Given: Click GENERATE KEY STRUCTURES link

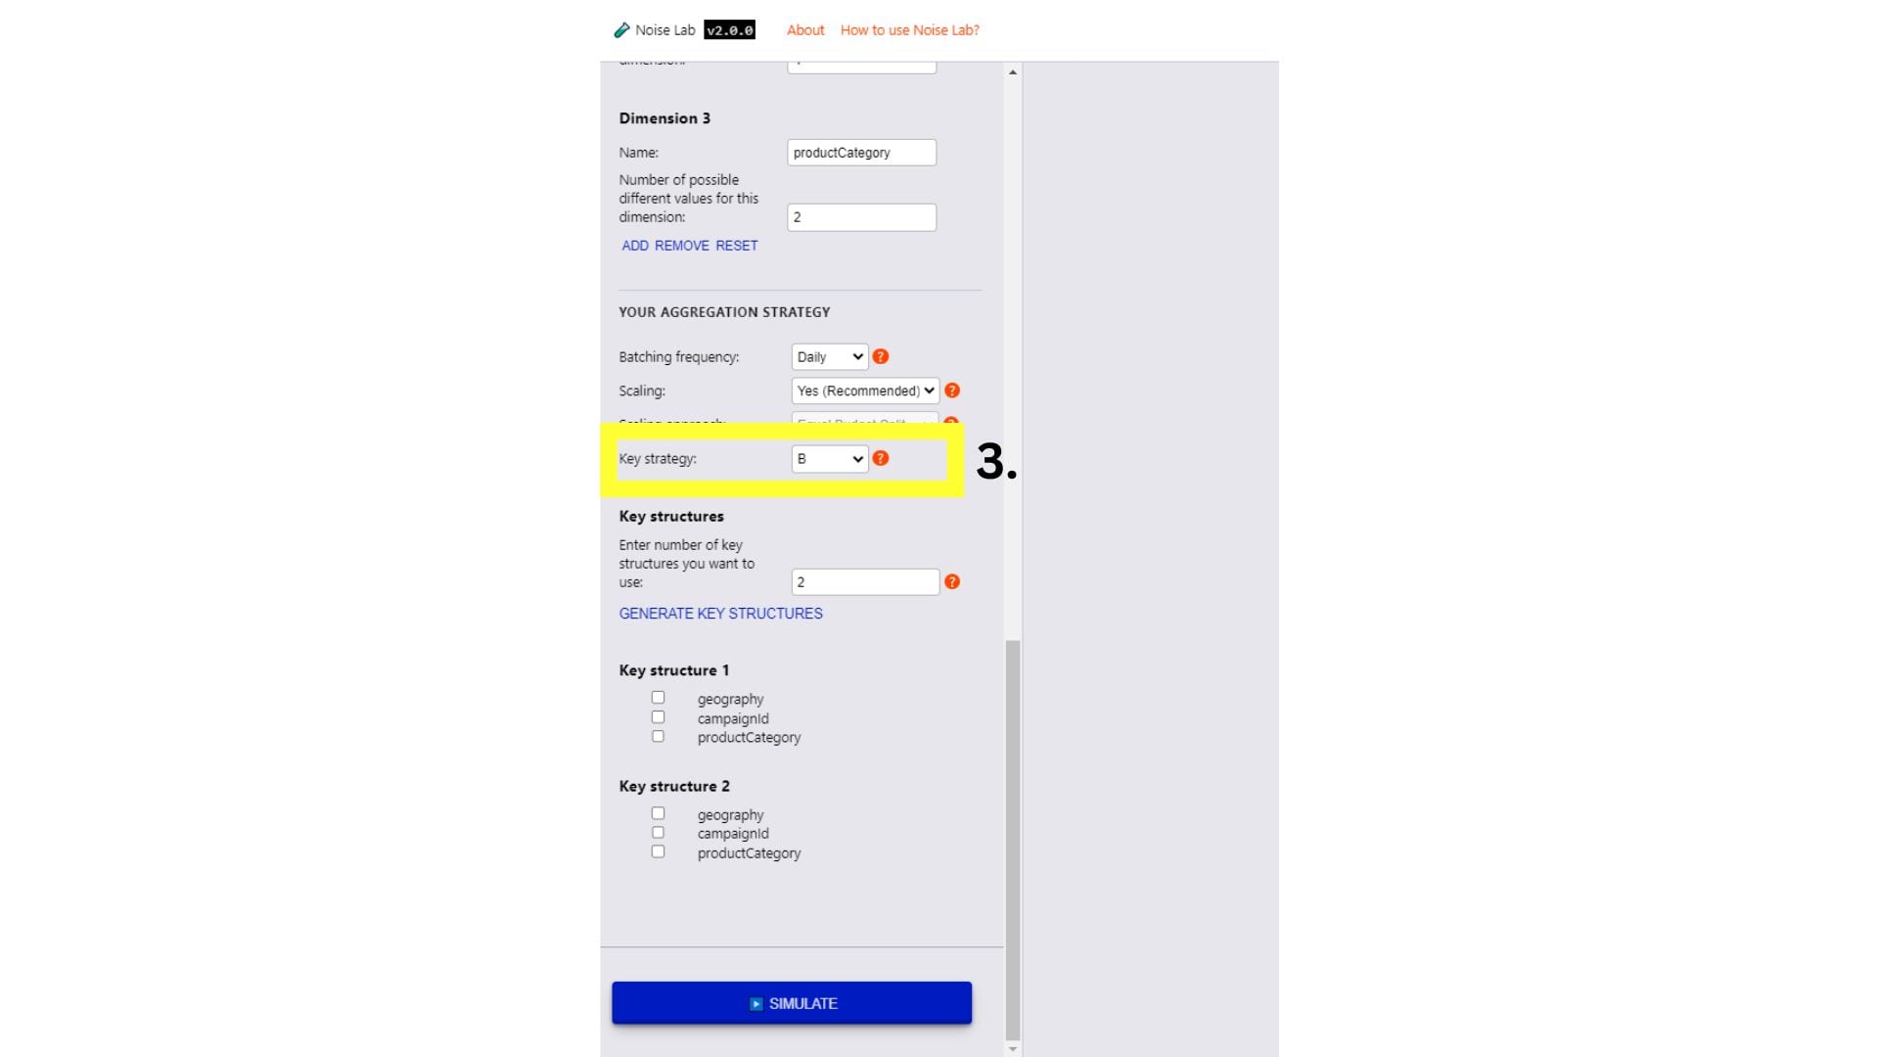Looking at the screenshot, I should pos(720,613).
